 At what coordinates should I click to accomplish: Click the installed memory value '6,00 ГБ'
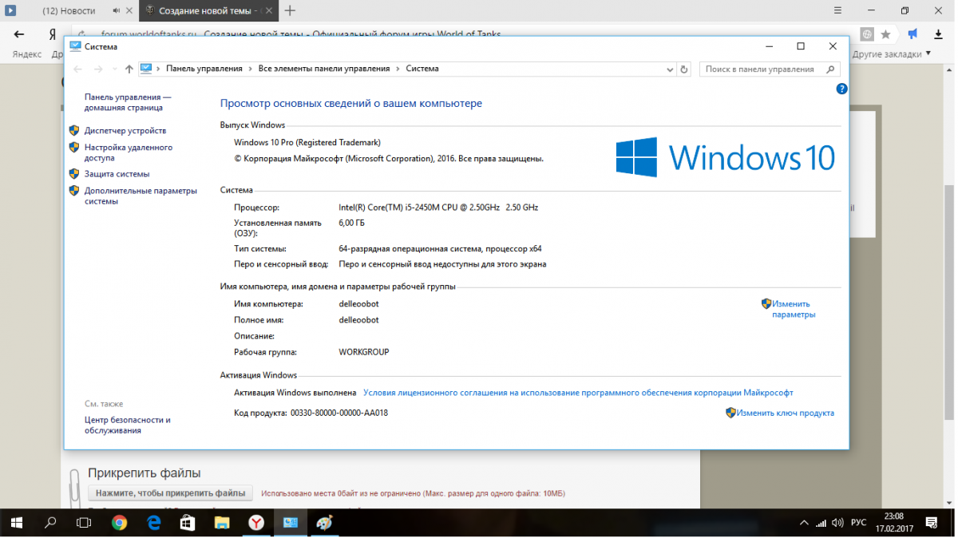(x=351, y=223)
